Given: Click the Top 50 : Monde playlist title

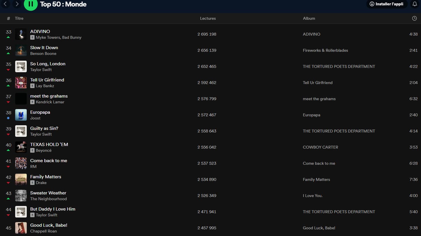Looking at the screenshot, I should [63, 4].
